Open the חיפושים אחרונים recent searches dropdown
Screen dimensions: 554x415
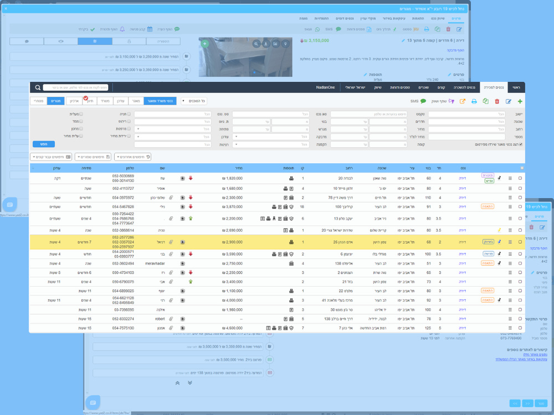pyautogui.click(x=133, y=157)
